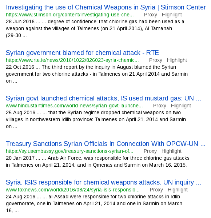
Task: Open Proxy for the Stimson Center result
Action: pyautogui.click(x=151, y=15)
